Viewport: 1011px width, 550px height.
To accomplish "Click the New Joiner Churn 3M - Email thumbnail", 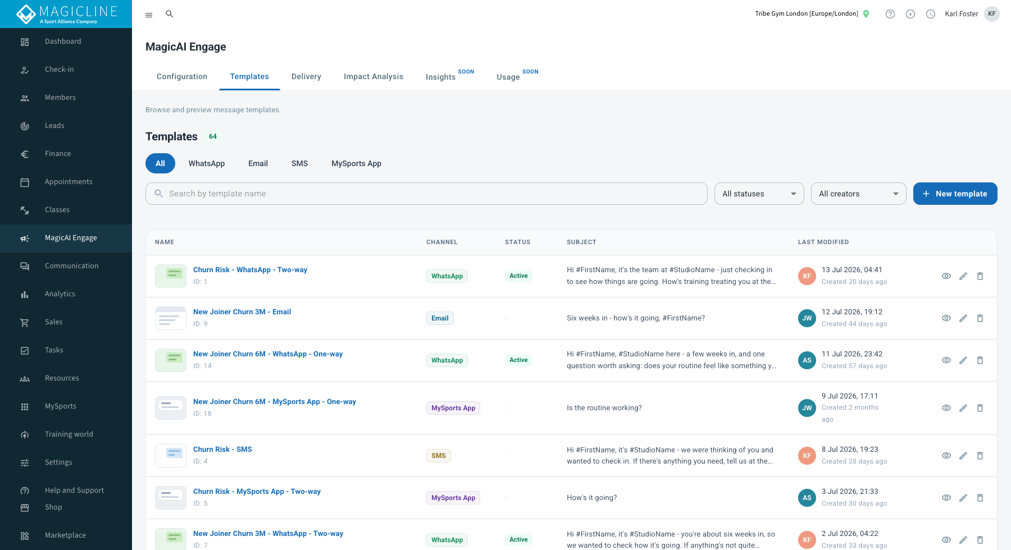I will coord(171,318).
